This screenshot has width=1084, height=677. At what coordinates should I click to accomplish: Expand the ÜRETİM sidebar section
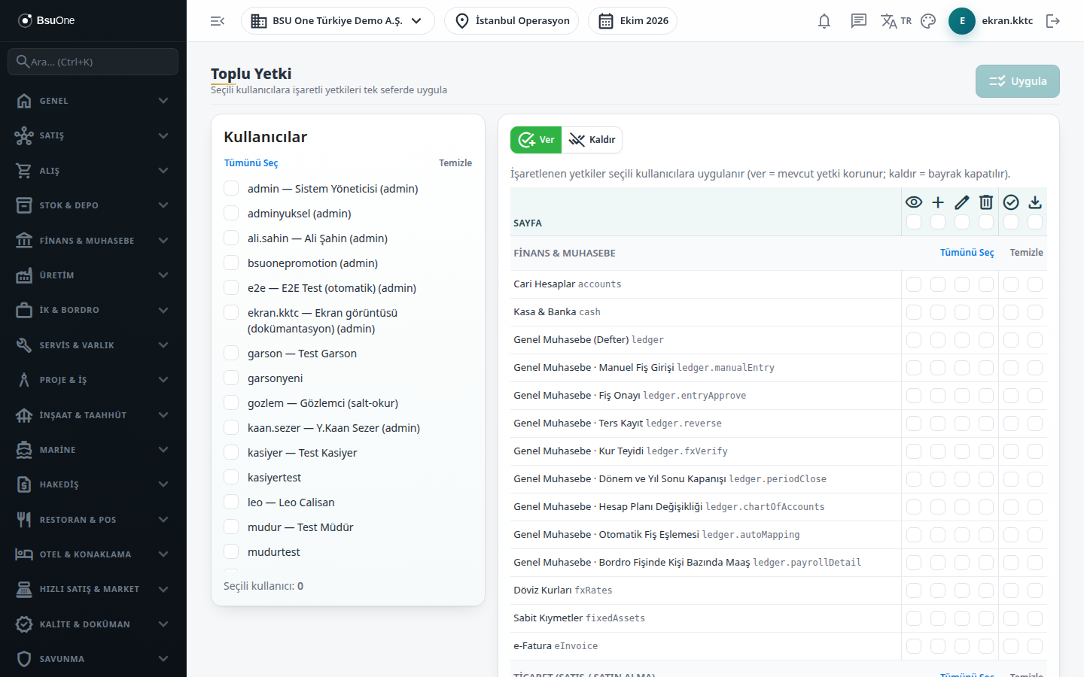point(93,275)
